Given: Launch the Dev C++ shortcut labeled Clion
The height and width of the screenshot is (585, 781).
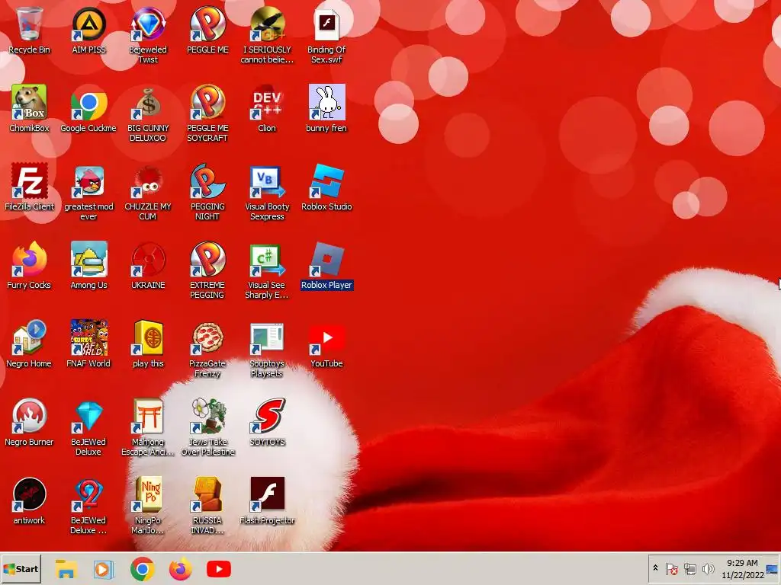Looking at the screenshot, I should 267,108.
